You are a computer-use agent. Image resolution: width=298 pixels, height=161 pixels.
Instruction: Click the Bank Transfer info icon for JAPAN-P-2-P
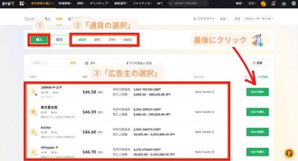(x=213, y=92)
